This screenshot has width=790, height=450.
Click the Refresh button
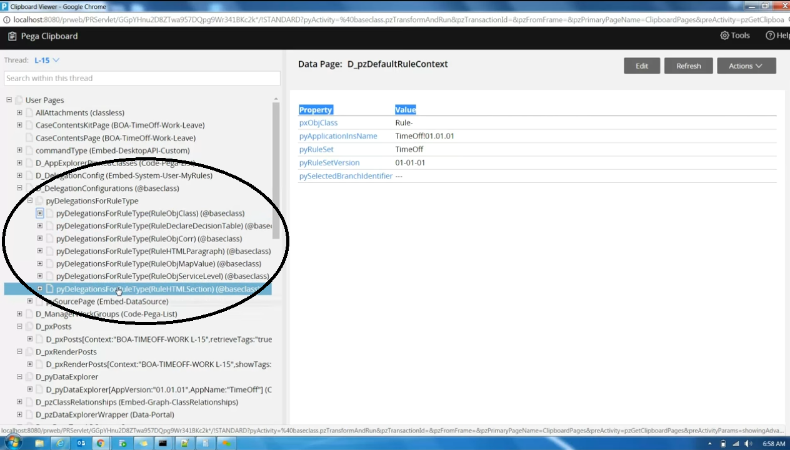[x=688, y=66]
